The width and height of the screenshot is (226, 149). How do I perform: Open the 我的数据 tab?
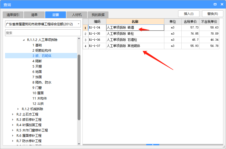(98, 15)
